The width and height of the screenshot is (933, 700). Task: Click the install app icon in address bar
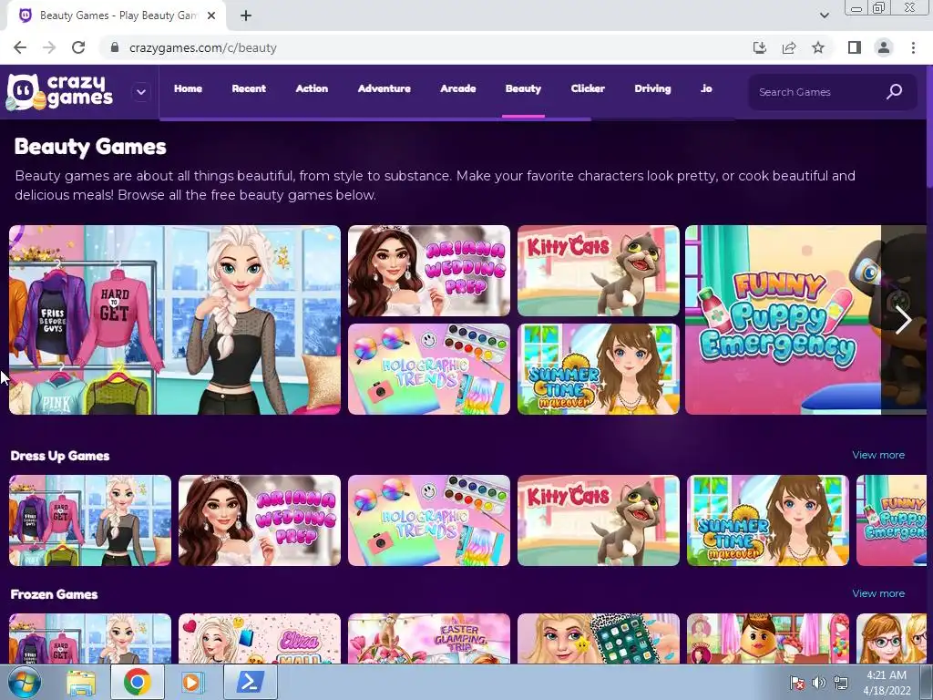(760, 47)
